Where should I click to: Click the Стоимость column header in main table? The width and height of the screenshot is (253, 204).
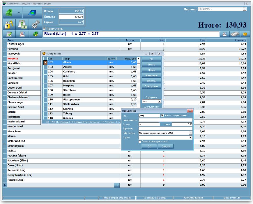tap(227, 40)
